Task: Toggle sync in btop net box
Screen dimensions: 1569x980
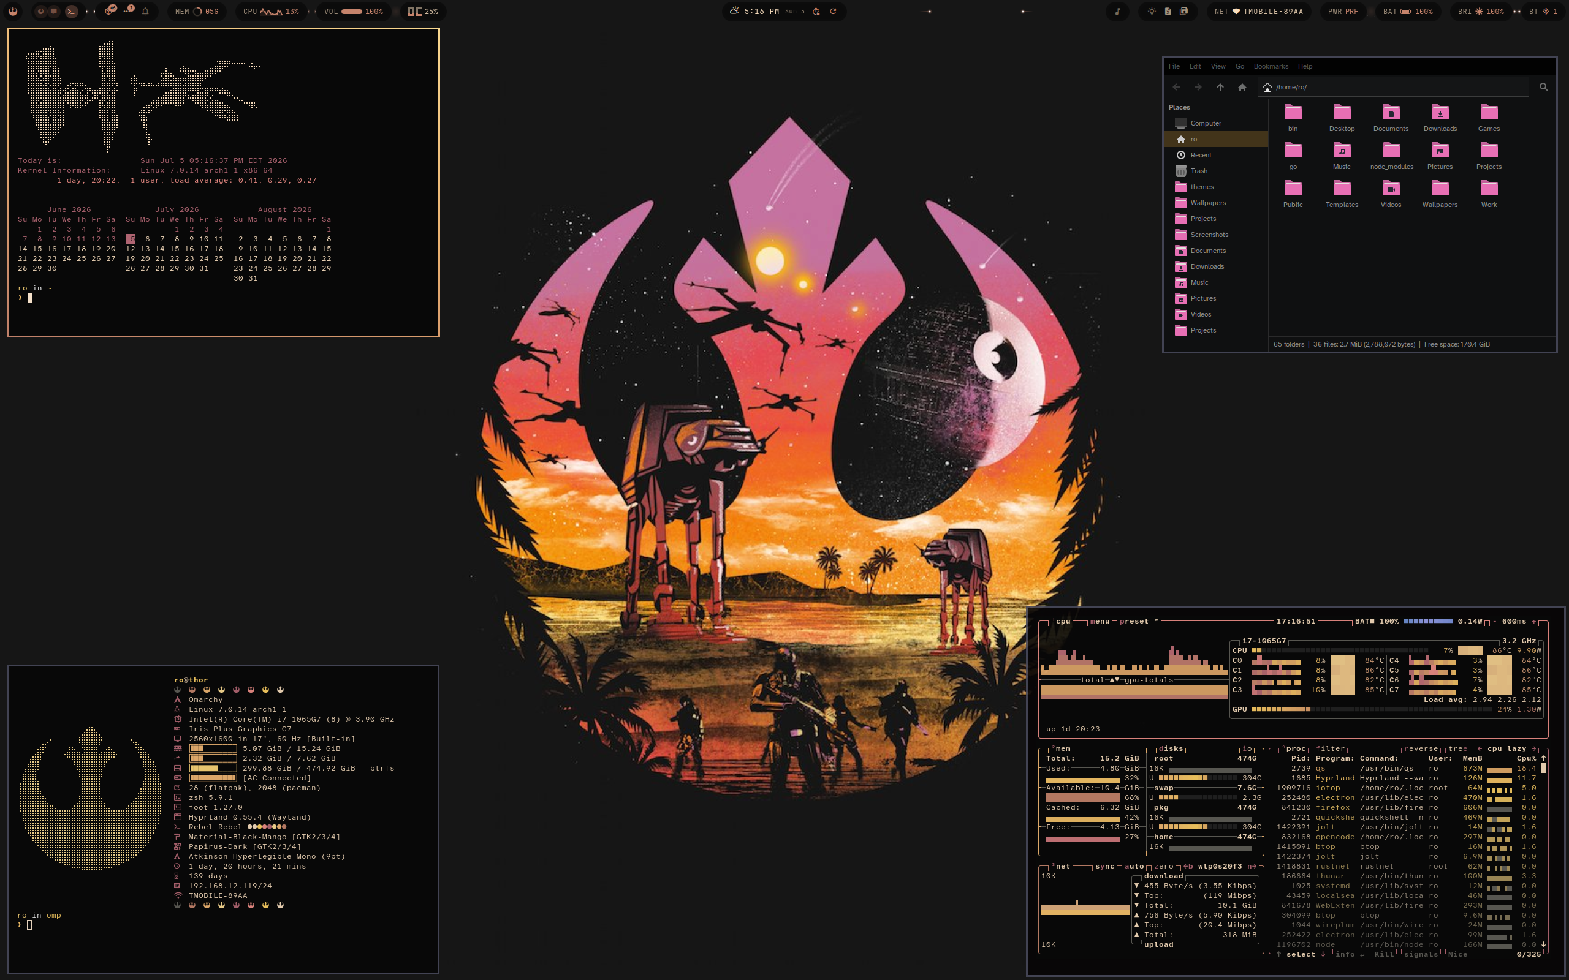Action: click(x=1105, y=867)
